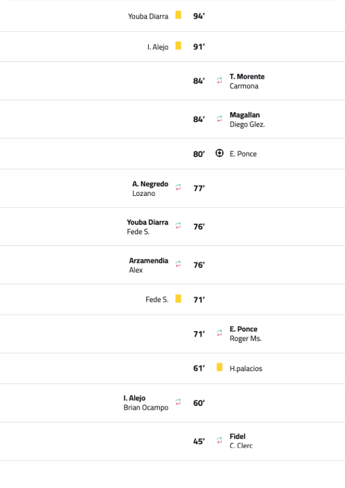Click Youba Diarra's yellow card icon at 94'

178,16
